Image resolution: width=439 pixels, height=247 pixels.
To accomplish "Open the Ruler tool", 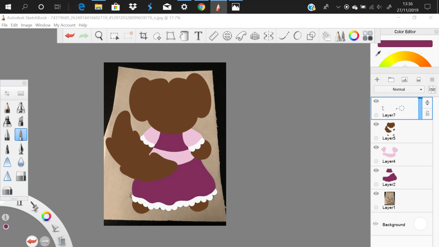I will (x=213, y=36).
